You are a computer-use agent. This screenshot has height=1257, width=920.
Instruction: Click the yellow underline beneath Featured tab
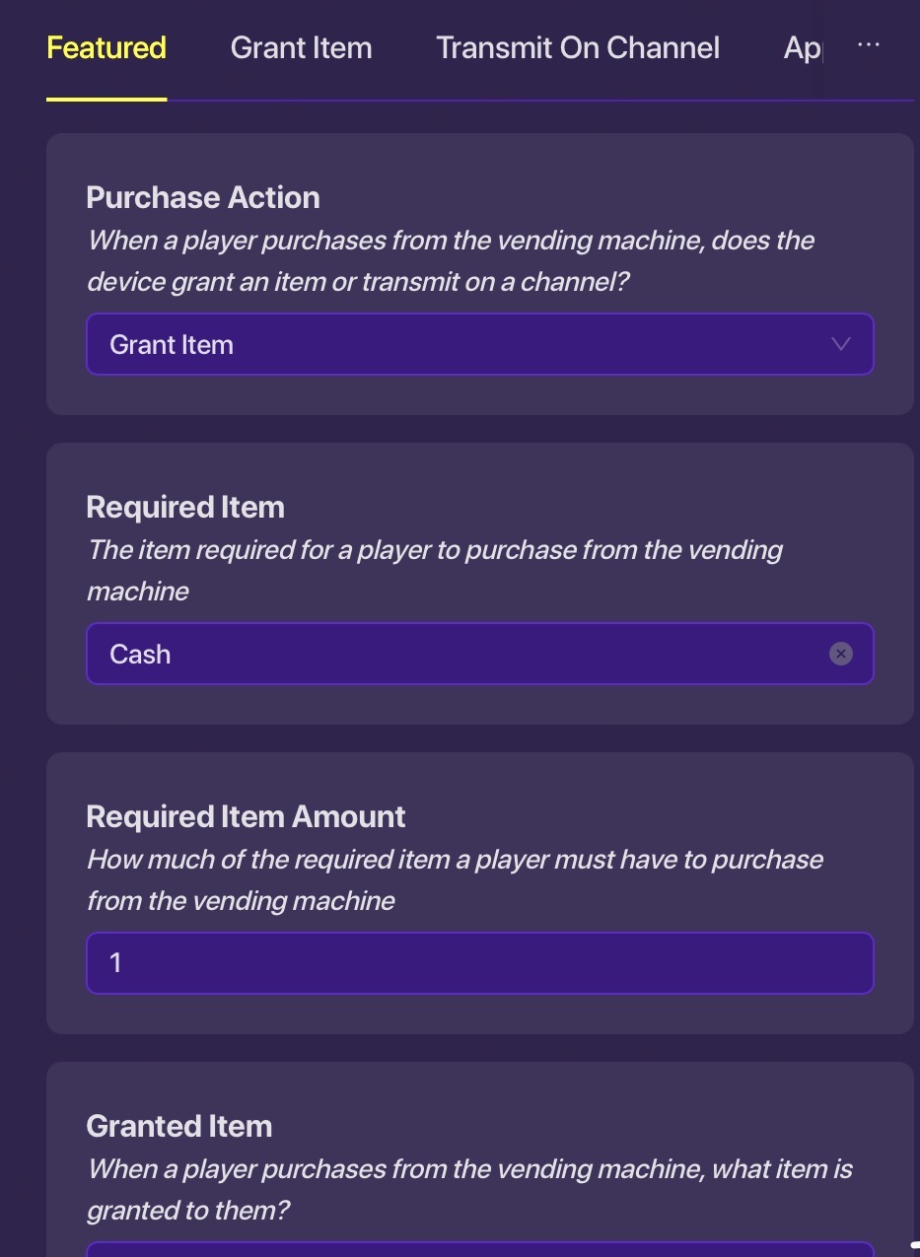click(106, 99)
